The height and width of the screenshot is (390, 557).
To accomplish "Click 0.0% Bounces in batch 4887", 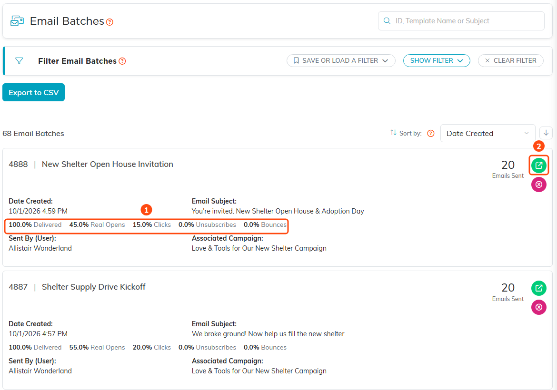I will tap(265, 347).
